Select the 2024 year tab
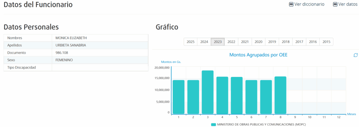 (204, 42)
